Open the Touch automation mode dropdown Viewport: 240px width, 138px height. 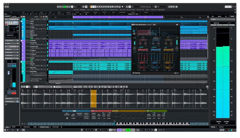[x=77, y=6]
